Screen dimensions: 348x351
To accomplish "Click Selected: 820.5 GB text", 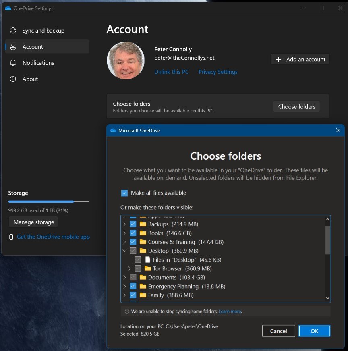I will 140,334.
